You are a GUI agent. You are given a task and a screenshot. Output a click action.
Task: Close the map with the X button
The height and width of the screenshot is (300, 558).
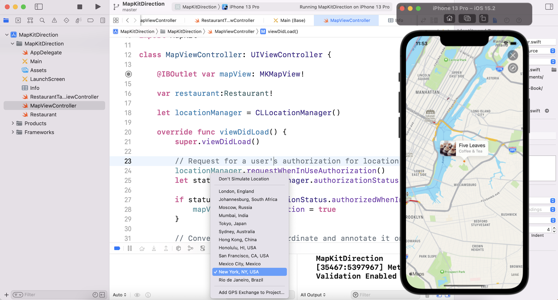click(x=513, y=55)
